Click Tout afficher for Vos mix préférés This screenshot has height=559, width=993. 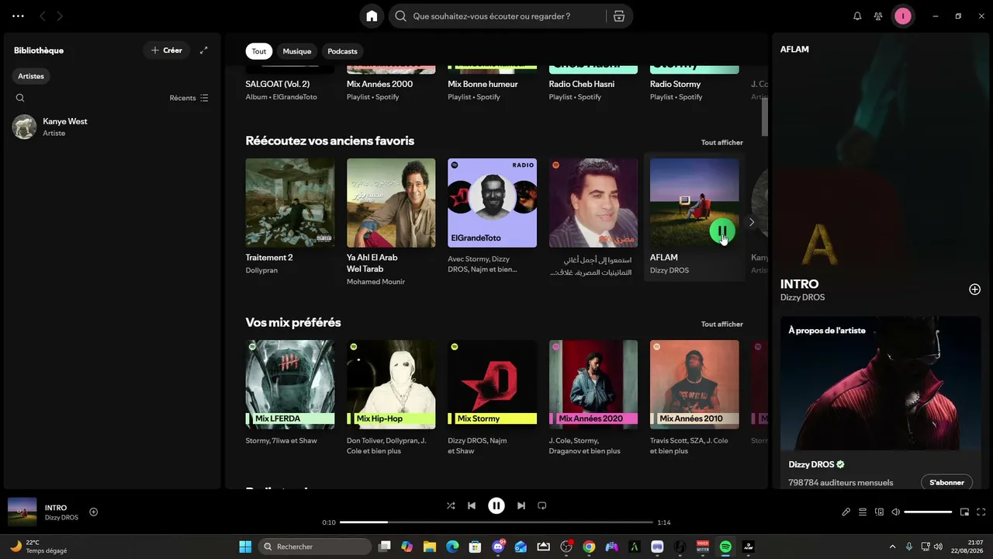click(x=722, y=324)
